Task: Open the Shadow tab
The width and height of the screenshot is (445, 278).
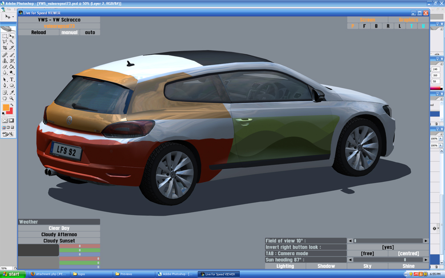Action: click(x=326, y=266)
